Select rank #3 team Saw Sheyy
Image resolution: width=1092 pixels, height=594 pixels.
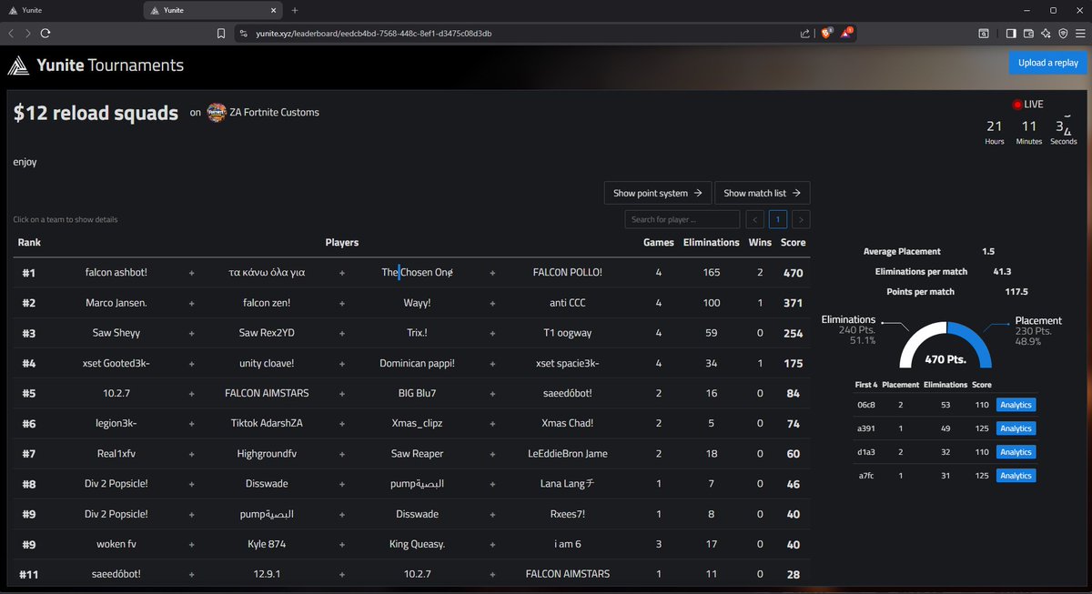[411, 333]
